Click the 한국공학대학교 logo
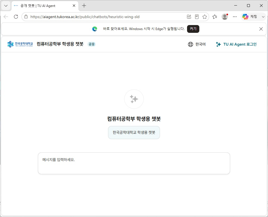268x217 pixels. (20, 44)
